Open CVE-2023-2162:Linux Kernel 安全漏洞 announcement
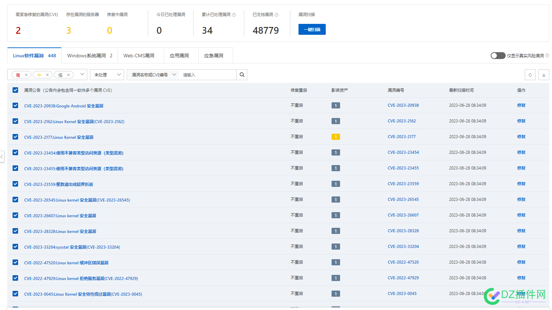The height and width of the screenshot is (310, 552). click(x=74, y=122)
